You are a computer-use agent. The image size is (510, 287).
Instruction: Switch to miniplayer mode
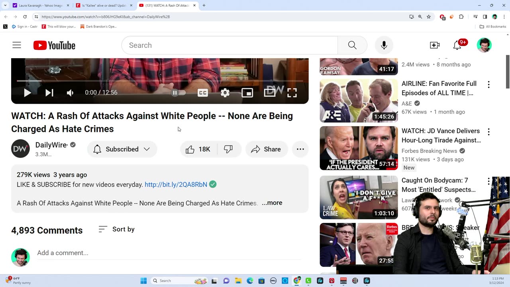(247, 93)
